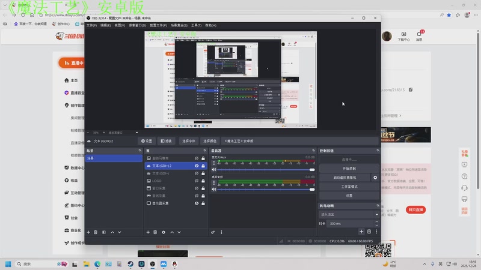Screen dimensions: 481x270
Task: Open the 文件(F) menu in OBS
Action: coord(91,25)
